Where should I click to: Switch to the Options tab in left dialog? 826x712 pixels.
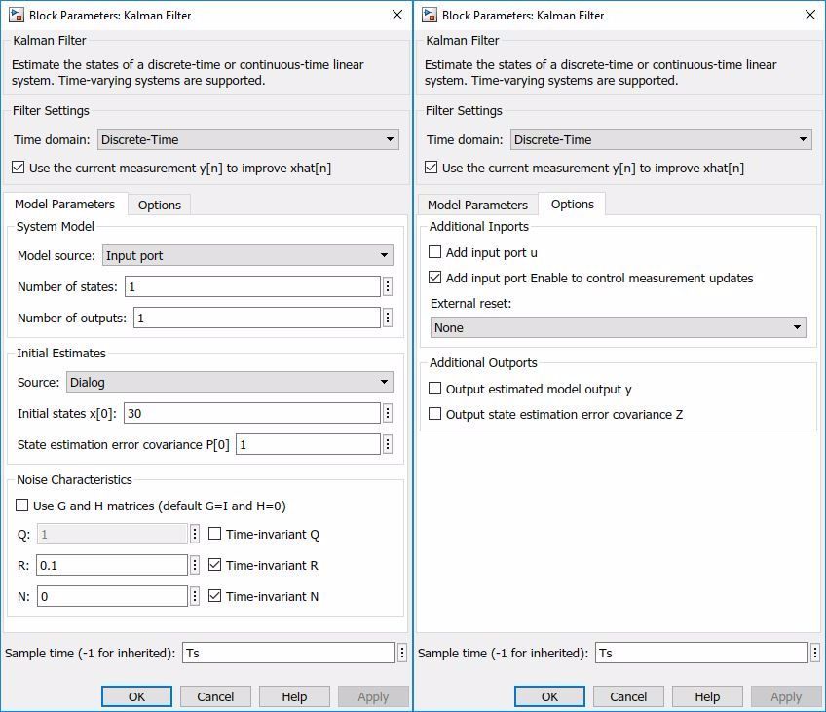160,205
